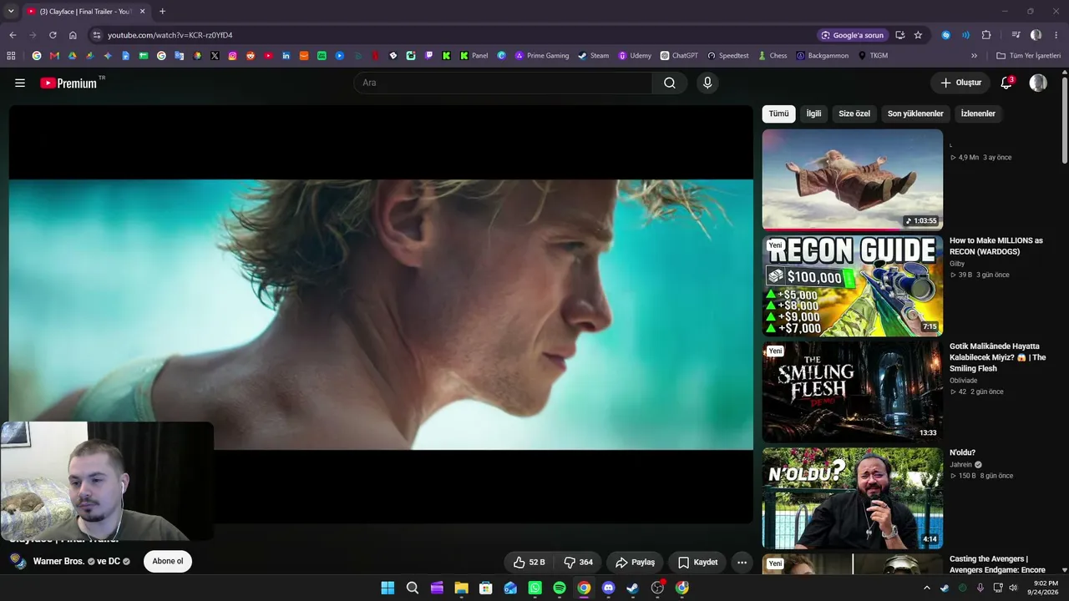1069x601 pixels.
Task: Select the İzlenenler filter chip
Action: (978, 114)
